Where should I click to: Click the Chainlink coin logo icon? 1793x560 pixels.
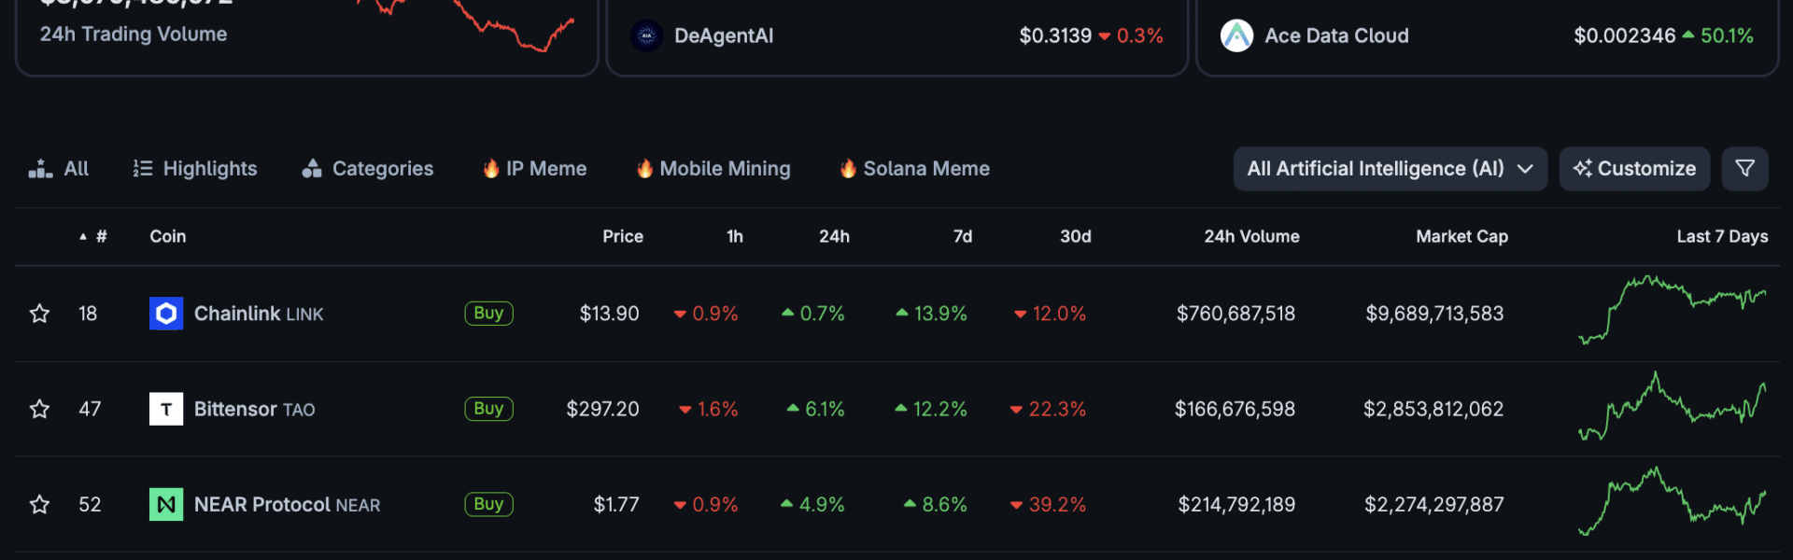[x=166, y=314]
